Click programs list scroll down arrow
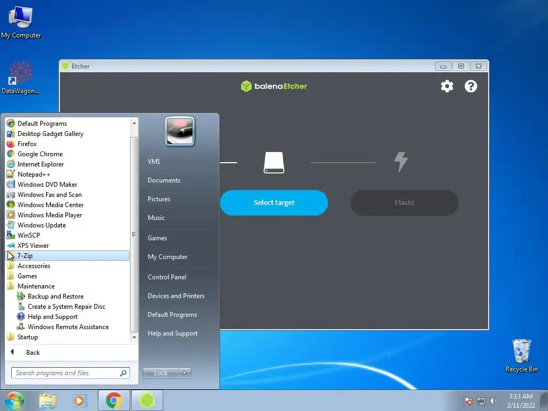Screen dimensions: 548x411 [134, 337]
